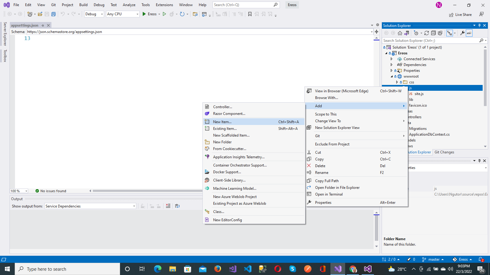Toggle Show All Files in Solution Explorer
This screenshot has width=490, height=275.
[x=440, y=33]
